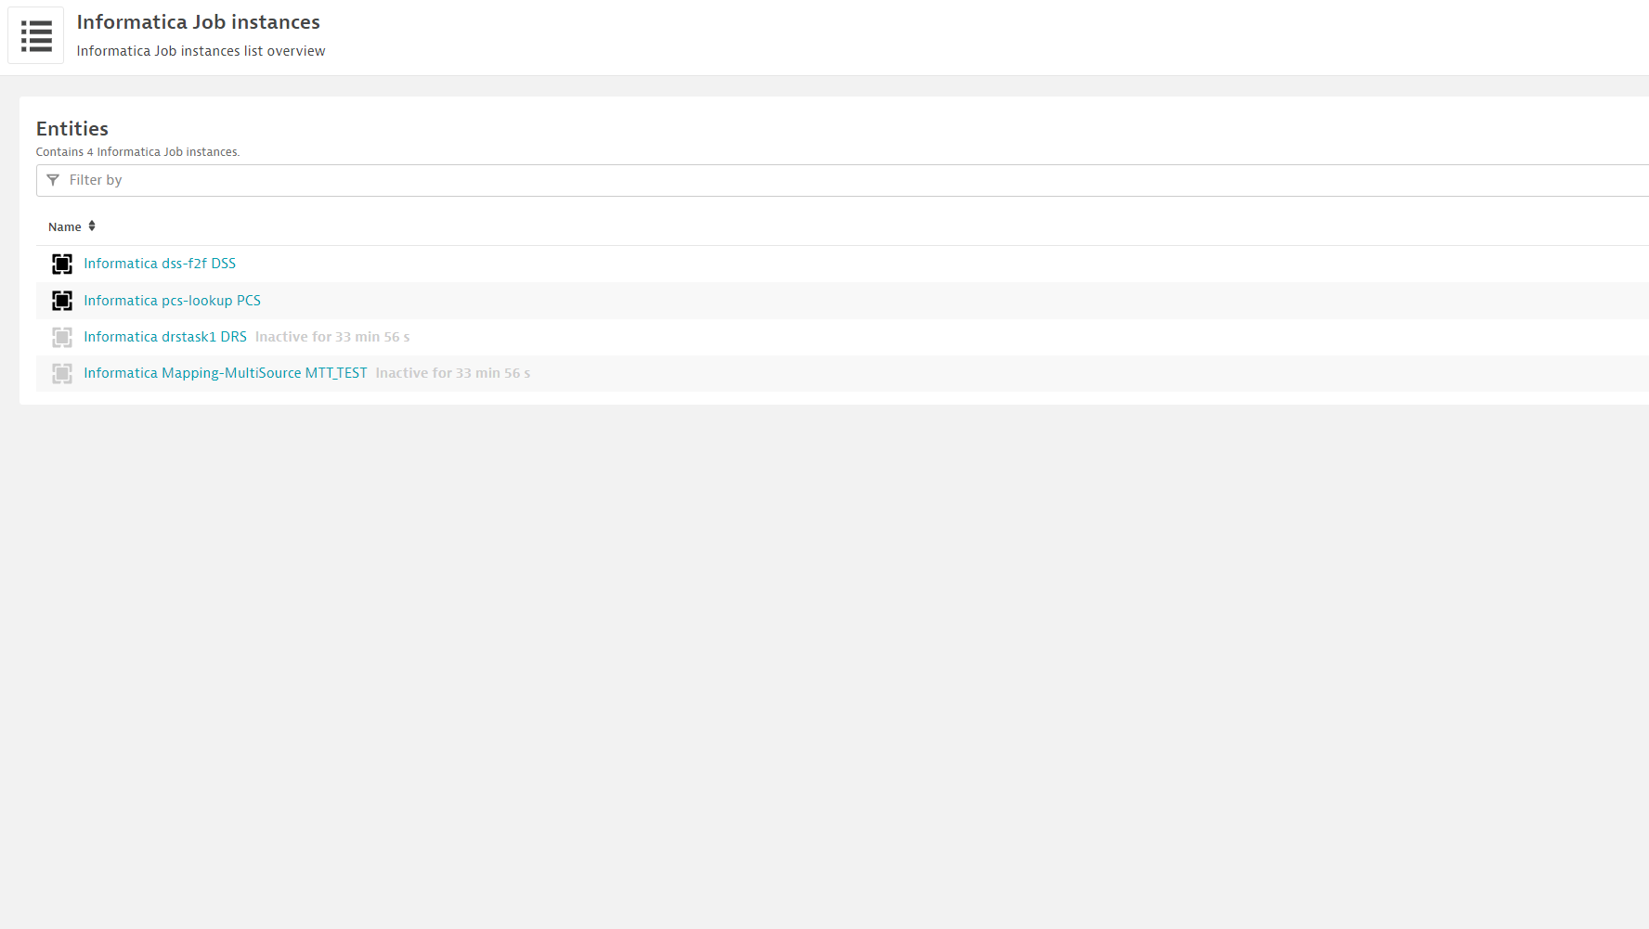Click the empty grey area below the Entities panel
This screenshot has height=929, width=1649.
(x=824, y=650)
